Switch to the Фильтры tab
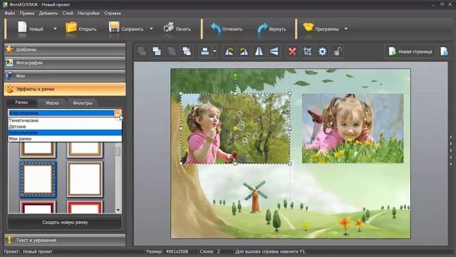 [83, 103]
